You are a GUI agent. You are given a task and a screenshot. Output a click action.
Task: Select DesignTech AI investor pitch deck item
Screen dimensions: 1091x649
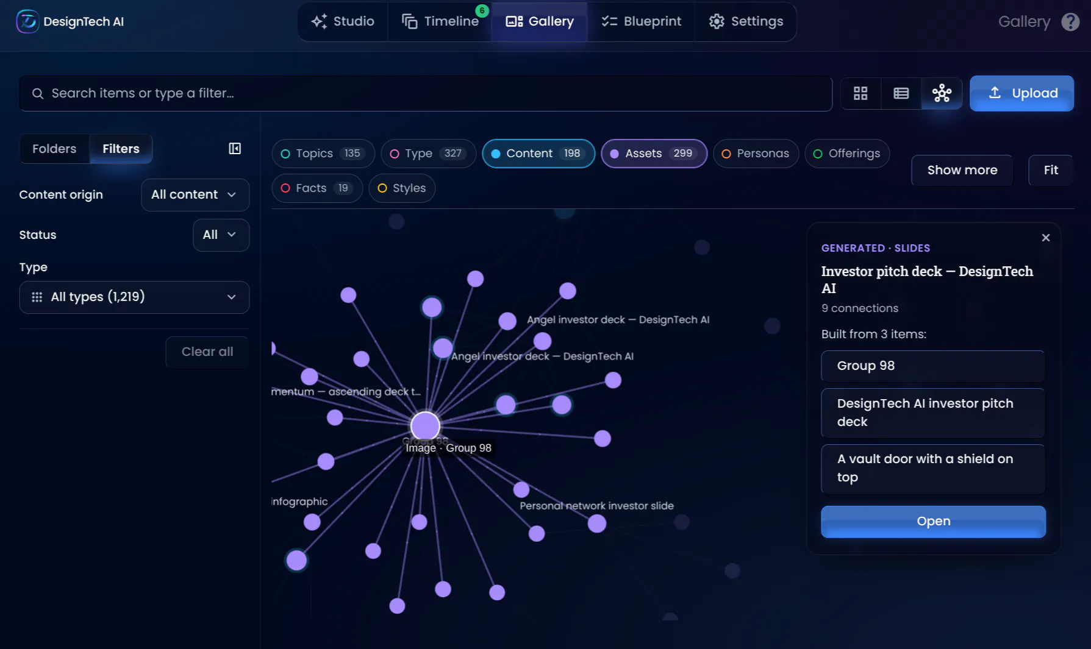point(933,413)
